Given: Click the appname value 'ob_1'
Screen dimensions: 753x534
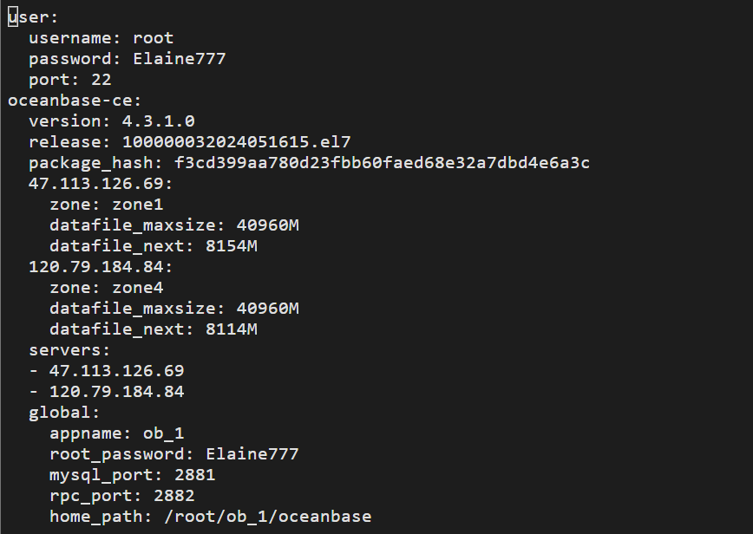Looking at the screenshot, I should (163, 433).
